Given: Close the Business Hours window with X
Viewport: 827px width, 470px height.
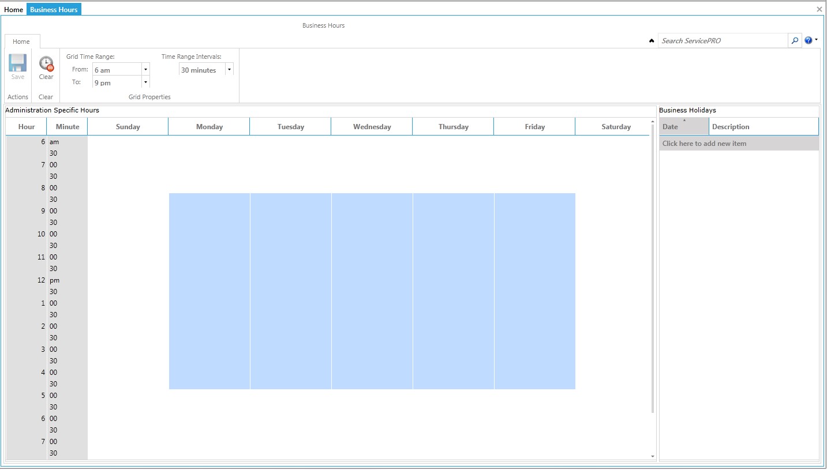Looking at the screenshot, I should coord(819,9).
